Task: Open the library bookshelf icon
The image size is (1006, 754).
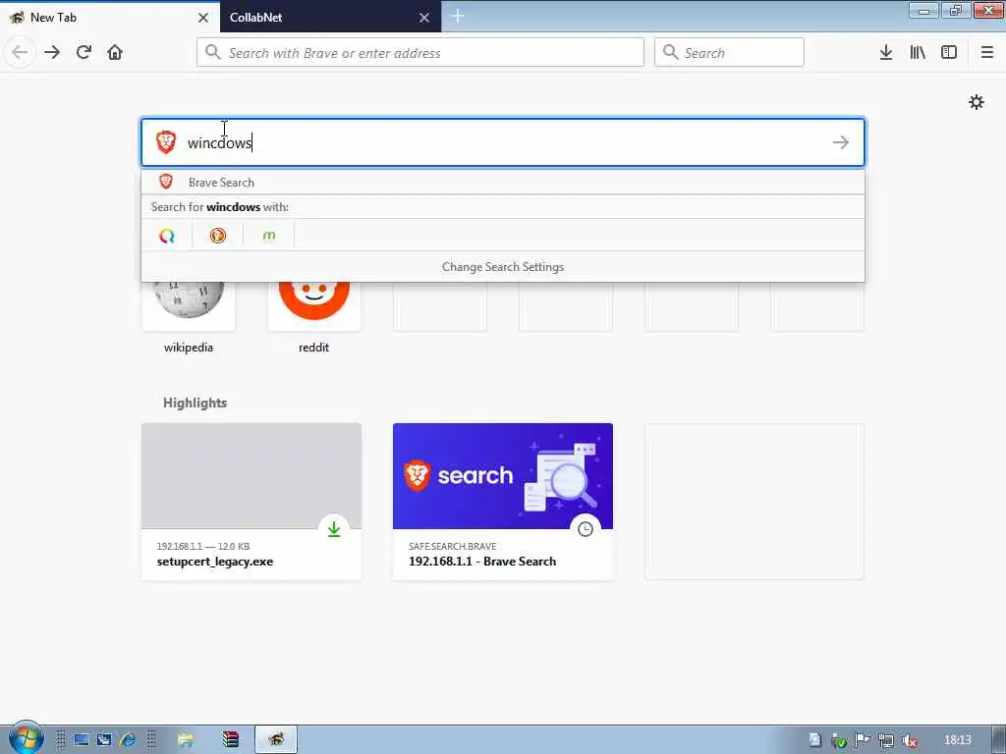Action: pyautogui.click(x=918, y=53)
